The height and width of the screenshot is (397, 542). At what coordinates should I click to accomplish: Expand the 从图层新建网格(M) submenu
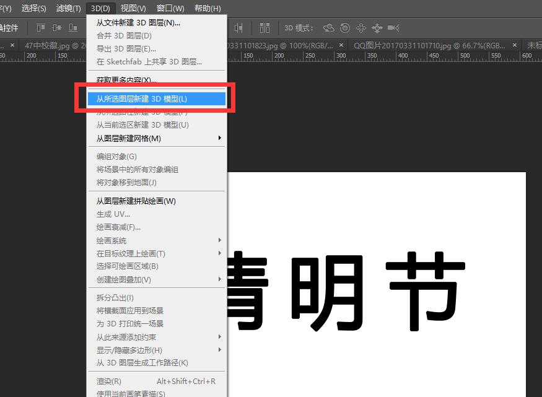(x=156, y=138)
